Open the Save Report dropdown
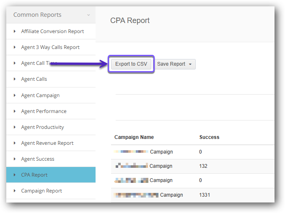The image size is (285, 213). pos(175,64)
